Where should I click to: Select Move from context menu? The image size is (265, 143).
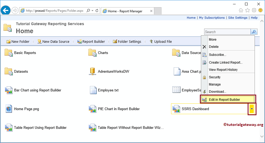(228, 40)
